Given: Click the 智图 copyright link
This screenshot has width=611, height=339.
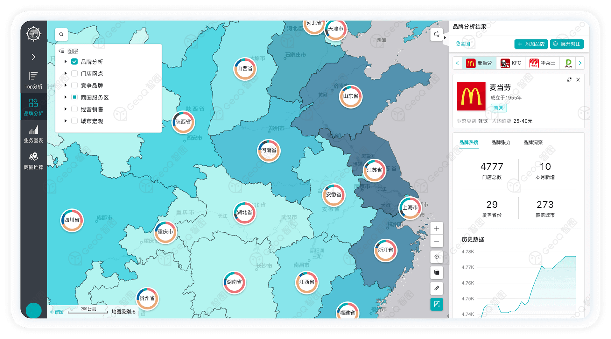Looking at the screenshot, I should [x=57, y=312].
